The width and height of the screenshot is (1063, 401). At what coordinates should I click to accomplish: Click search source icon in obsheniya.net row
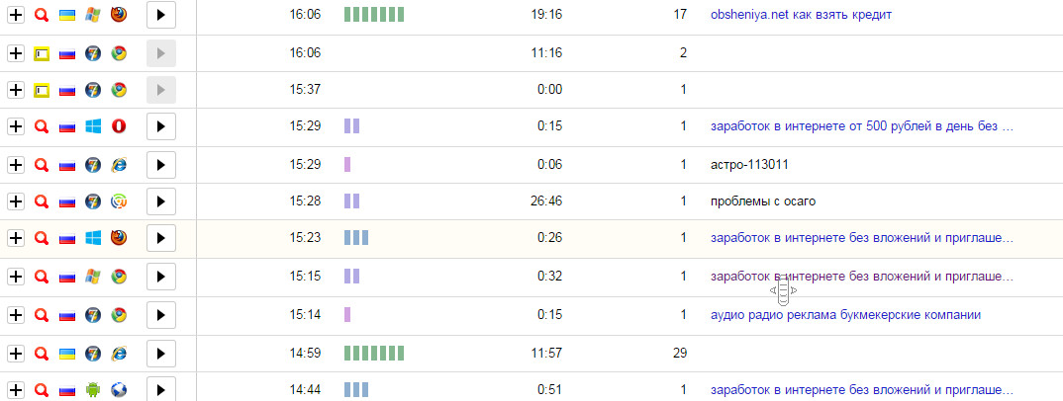(42, 15)
